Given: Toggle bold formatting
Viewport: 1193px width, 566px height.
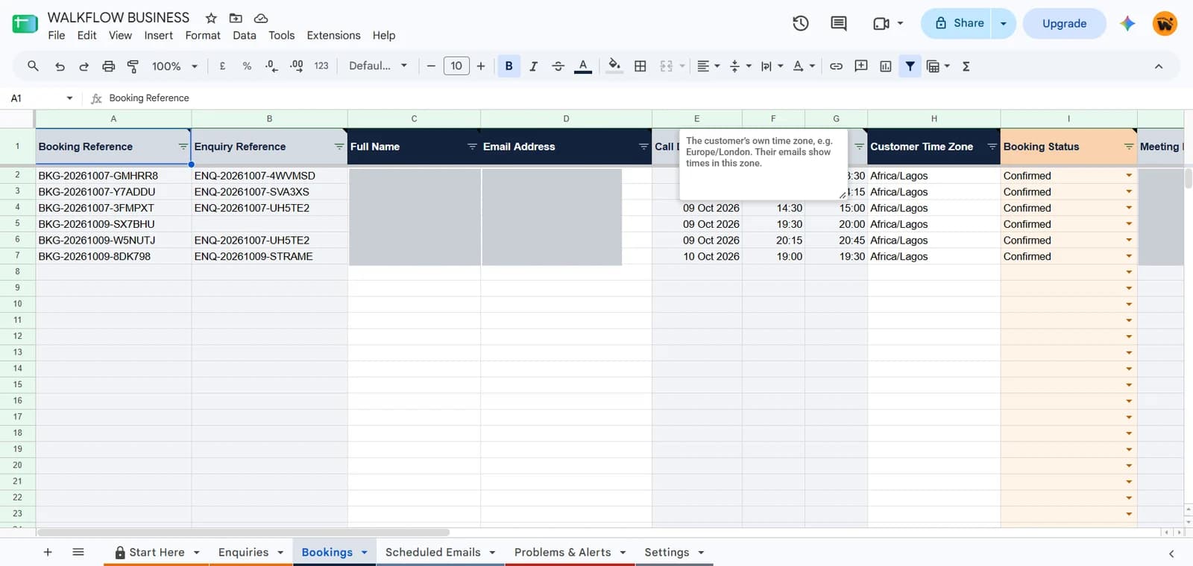Looking at the screenshot, I should coord(509,66).
